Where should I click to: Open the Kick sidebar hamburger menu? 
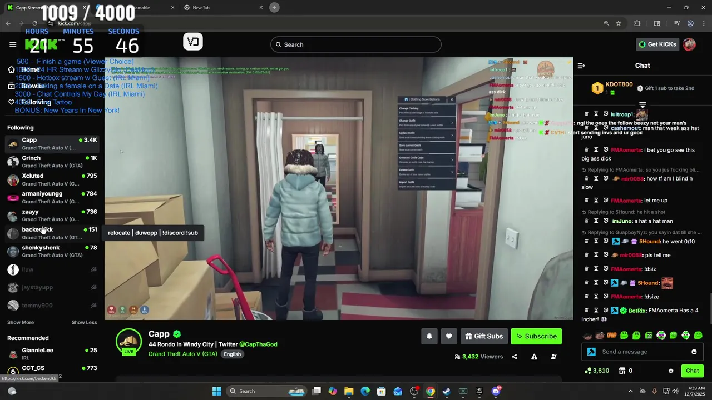(x=13, y=44)
